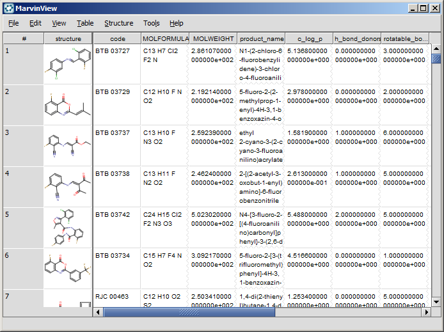Click the vertical scrollbar down arrow
Screen dimensions: 444x332
[436, 301]
